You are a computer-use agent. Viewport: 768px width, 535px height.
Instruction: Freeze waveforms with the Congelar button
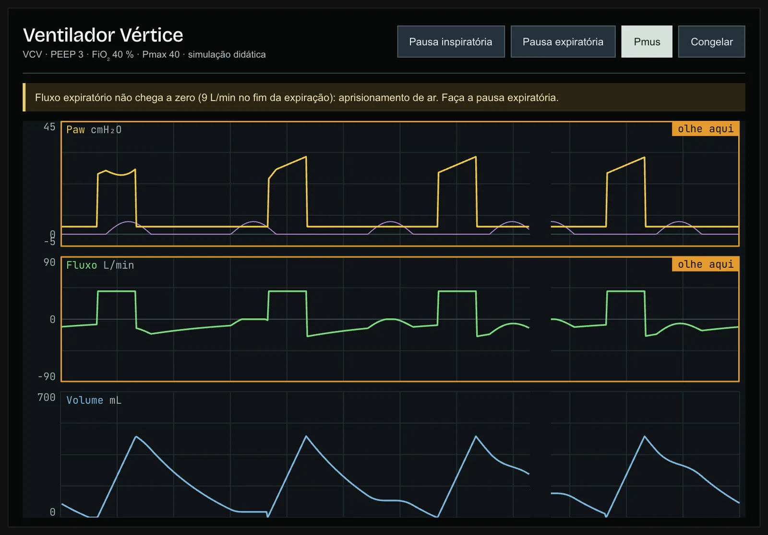(x=711, y=42)
